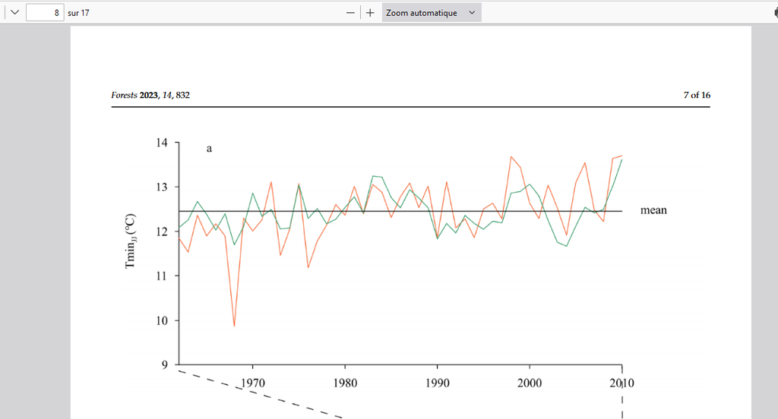Click the 2000 x-axis tick label

[529, 383]
